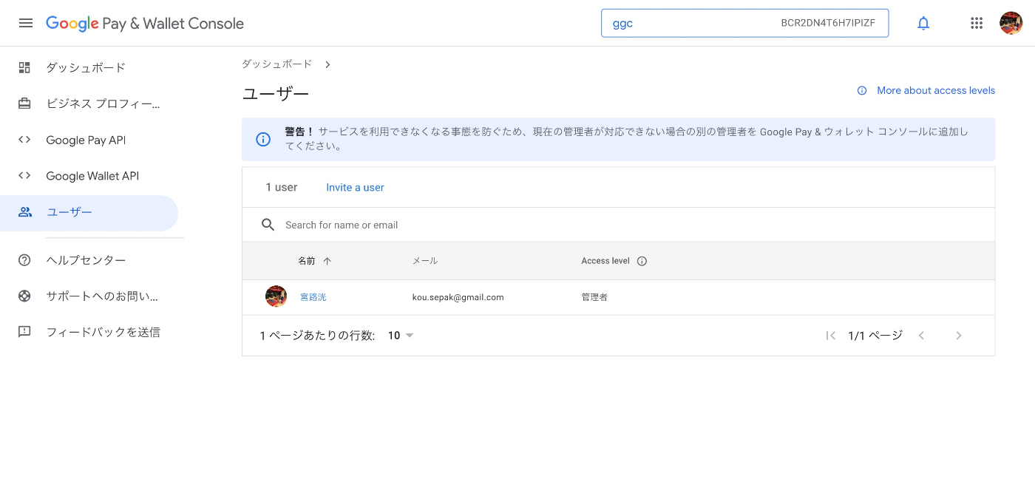Open サポートへのお問い... in sidebar
The image size is (1035, 482).
(x=89, y=296)
